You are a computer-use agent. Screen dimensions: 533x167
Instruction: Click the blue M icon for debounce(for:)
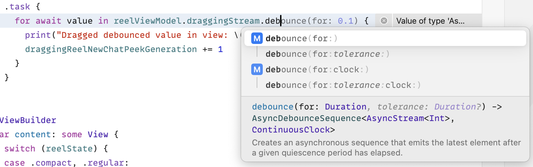[x=257, y=39]
